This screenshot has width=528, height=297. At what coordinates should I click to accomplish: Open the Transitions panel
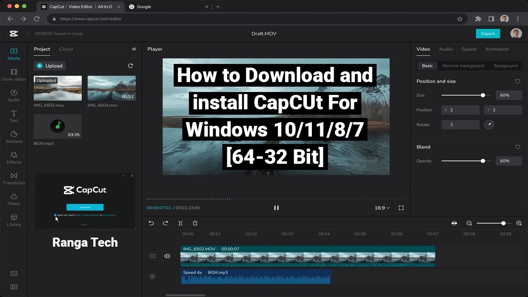coord(14,179)
